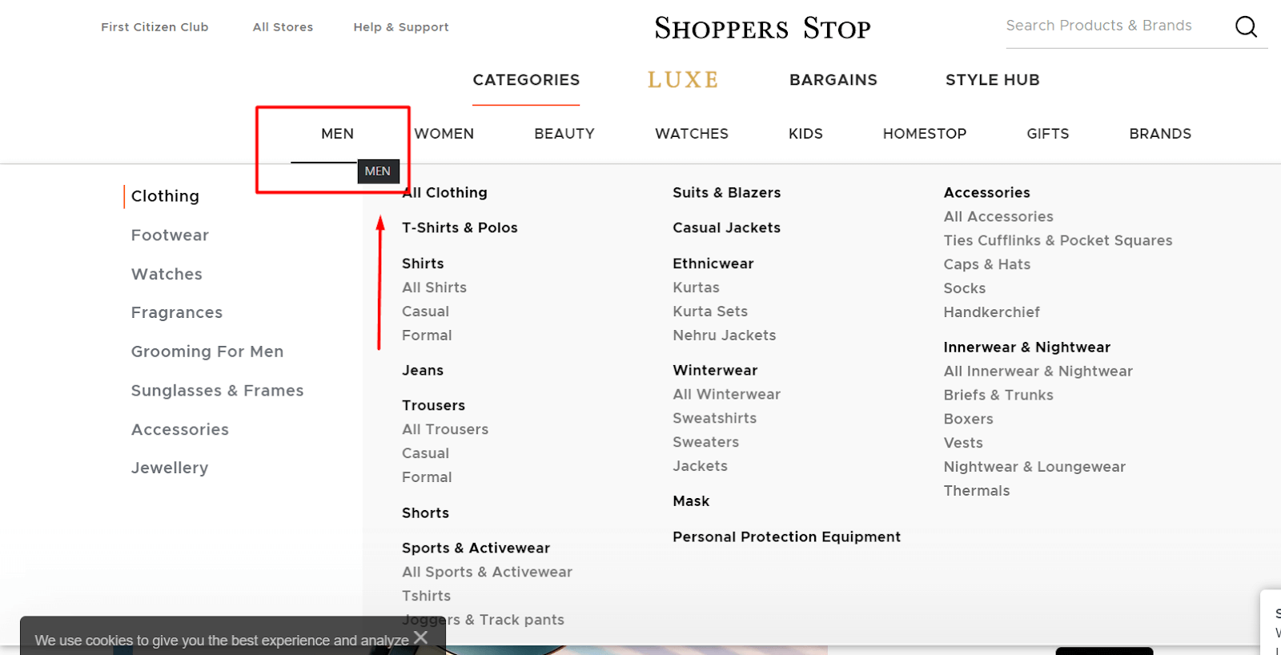Image resolution: width=1281 pixels, height=655 pixels.
Task: Open T-Shirts & Polos link
Action: [x=460, y=228]
